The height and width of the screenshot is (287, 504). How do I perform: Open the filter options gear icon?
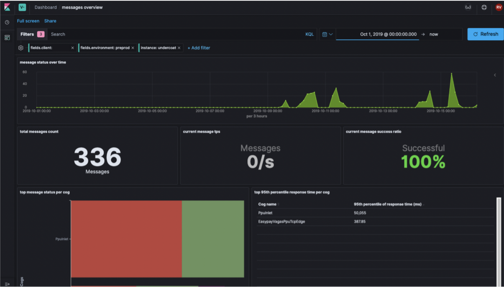pyautogui.click(x=21, y=48)
